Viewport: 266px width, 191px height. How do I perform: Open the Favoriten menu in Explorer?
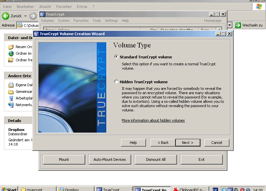tap(64, 7)
